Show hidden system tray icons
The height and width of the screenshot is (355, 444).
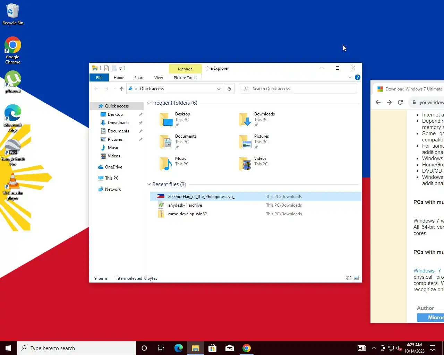tap(374, 348)
